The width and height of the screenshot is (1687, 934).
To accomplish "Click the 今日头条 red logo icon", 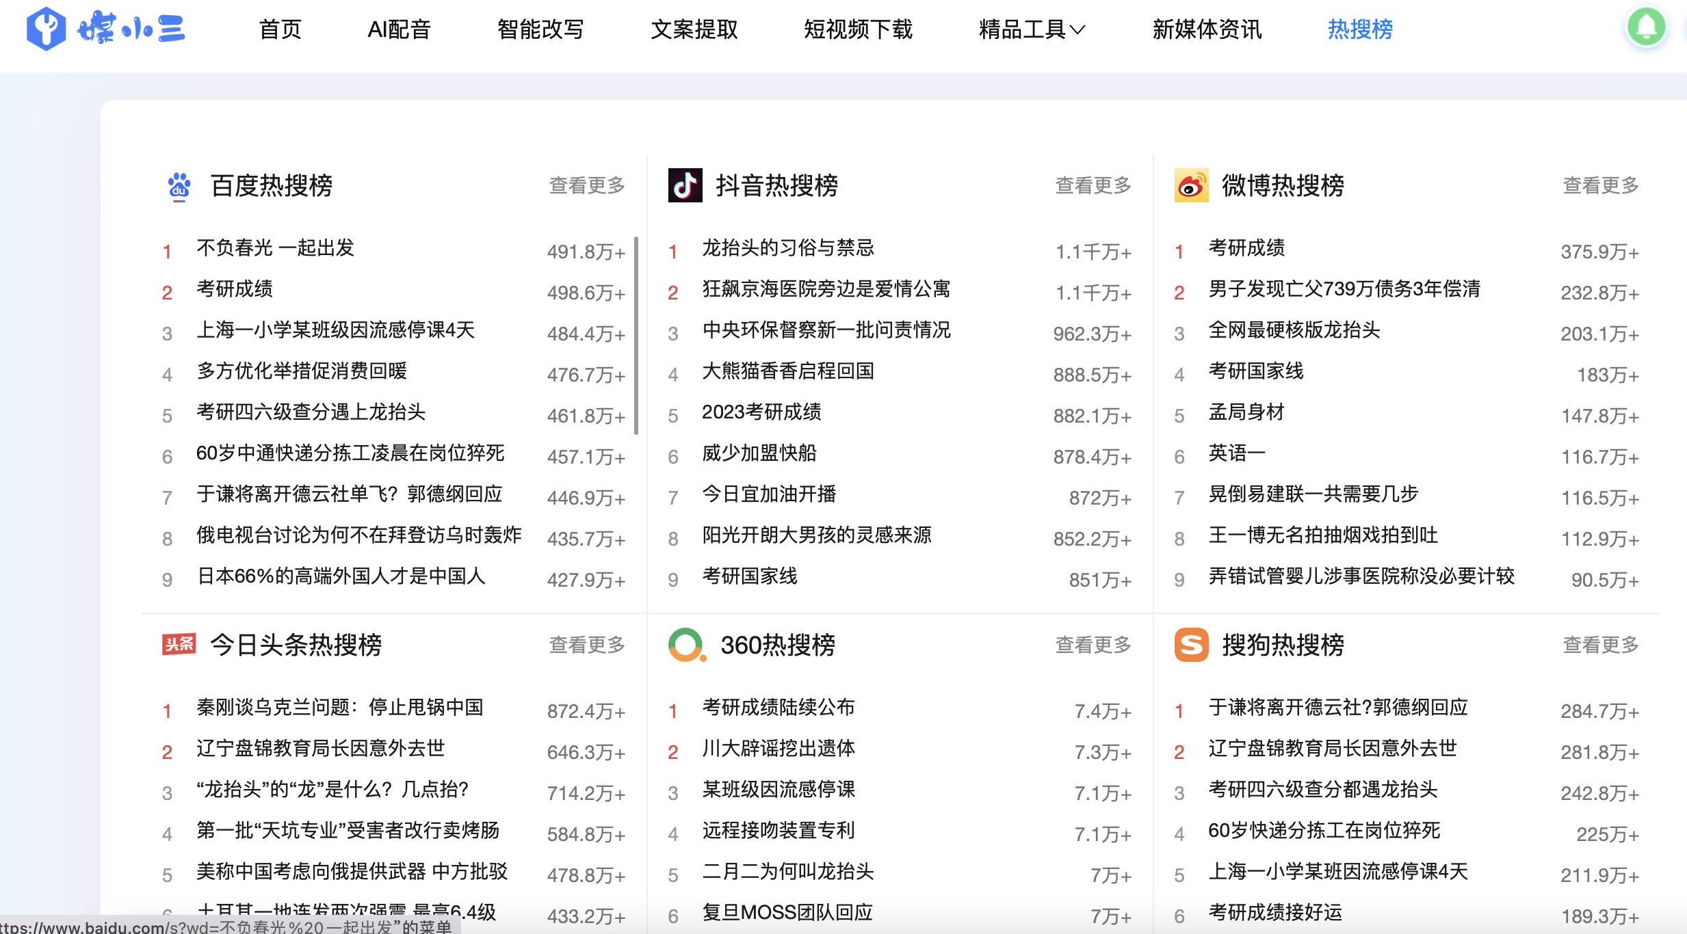I will pos(179,644).
